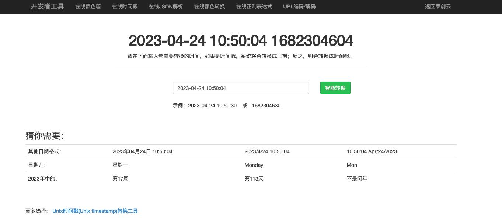Select the 在线时间戳 nav item
The image size is (502, 218).
click(125, 7)
